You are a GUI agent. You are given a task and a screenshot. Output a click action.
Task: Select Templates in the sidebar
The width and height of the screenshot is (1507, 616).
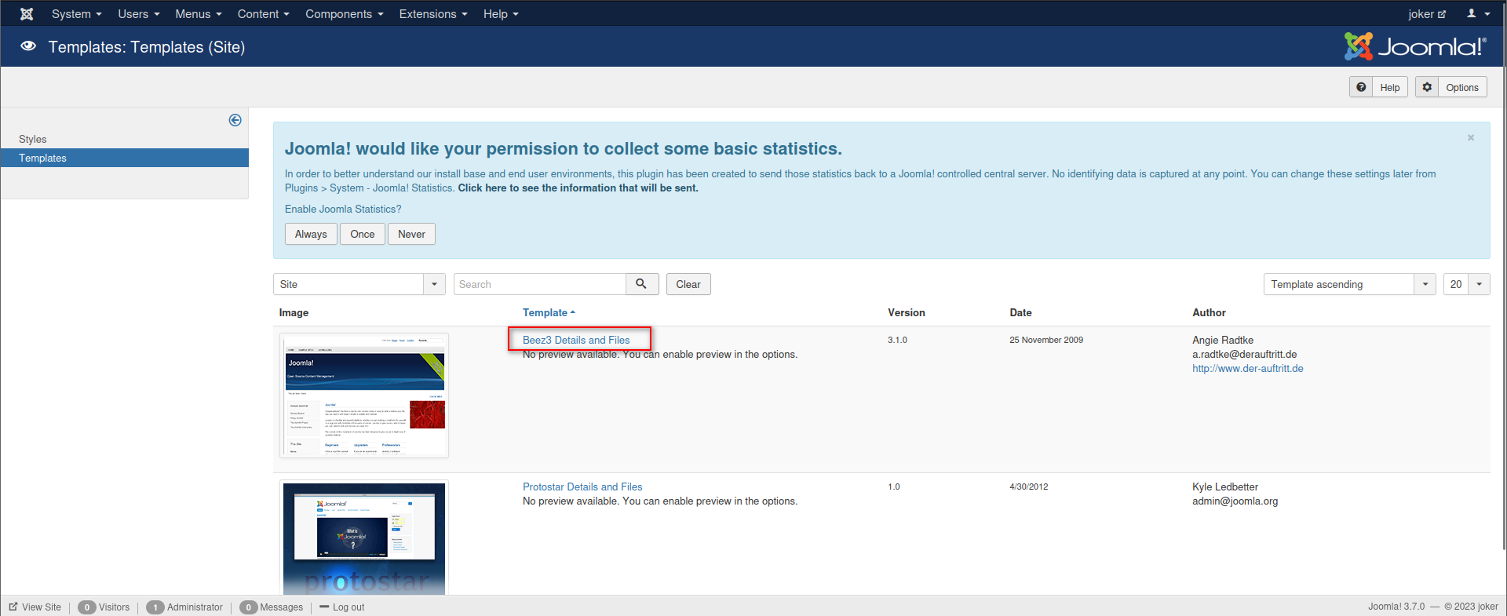pyautogui.click(x=125, y=158)
